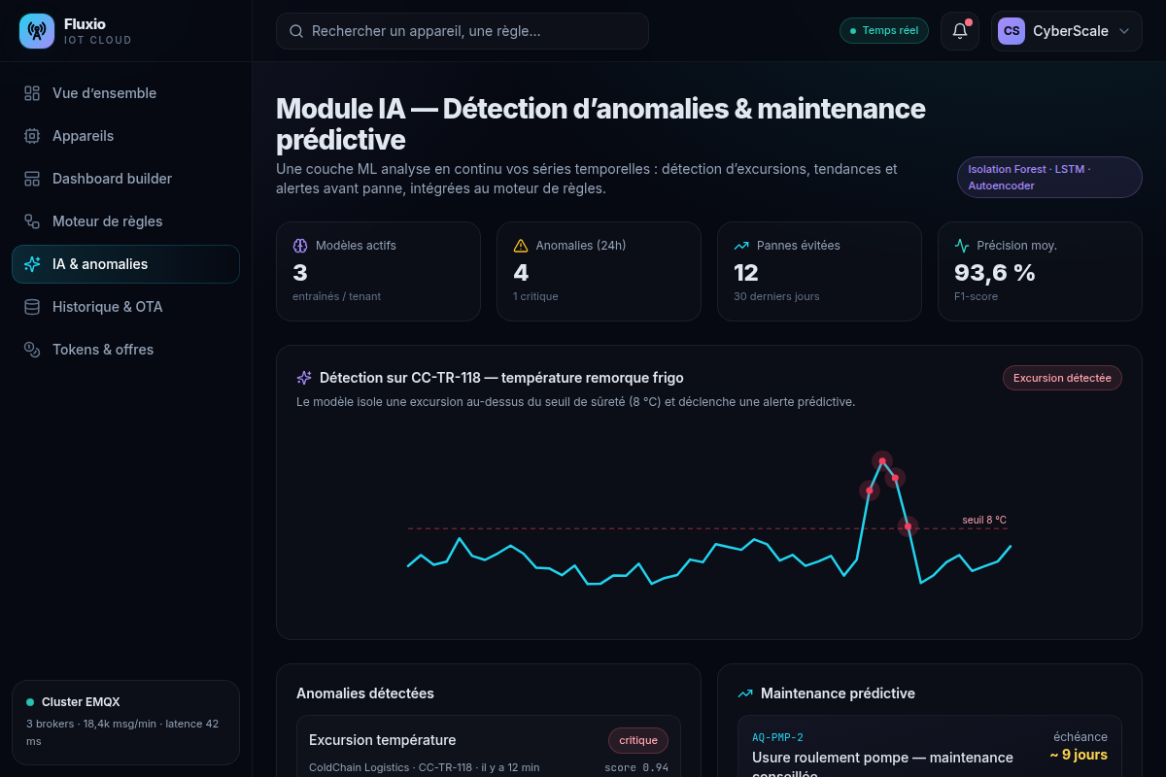This screenshot has height=777, width=1166.
Task: Click the F1-score subtext
Action: (x=976, y=296)
